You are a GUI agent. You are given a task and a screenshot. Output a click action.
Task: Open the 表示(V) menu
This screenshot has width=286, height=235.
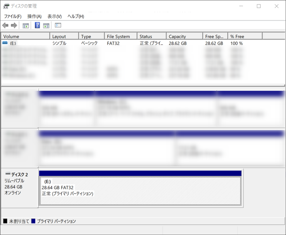point(55,17)
